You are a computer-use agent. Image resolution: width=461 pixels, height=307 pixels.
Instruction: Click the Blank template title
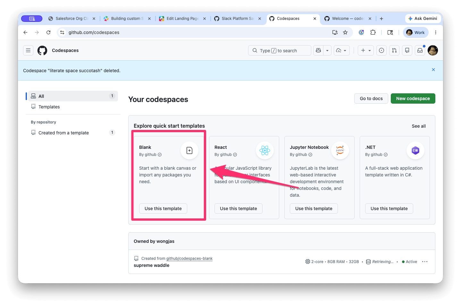click(x=145, y=147)
